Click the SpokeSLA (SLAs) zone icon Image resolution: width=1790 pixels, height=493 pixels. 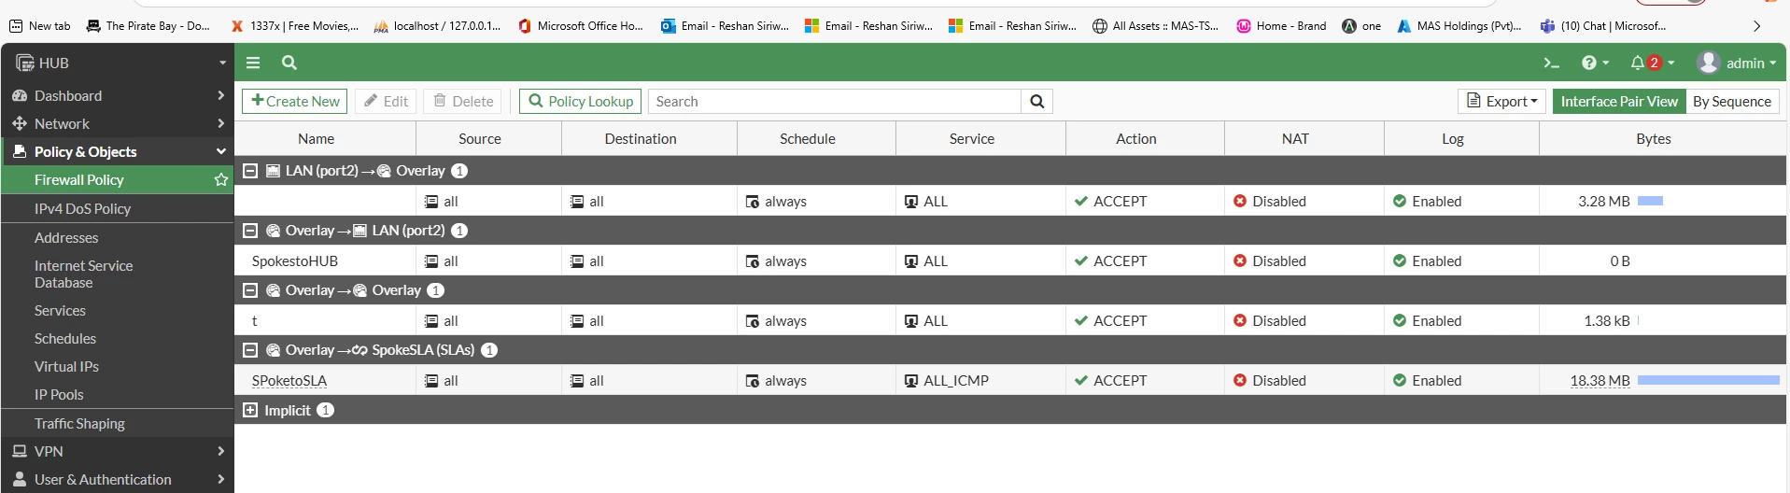[359, 350]
